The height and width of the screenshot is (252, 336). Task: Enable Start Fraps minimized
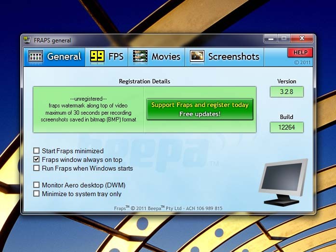point(37,151)
